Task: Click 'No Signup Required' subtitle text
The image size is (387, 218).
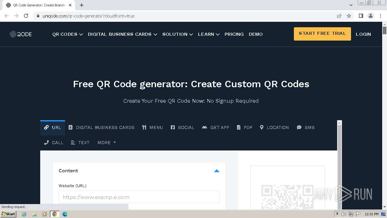Action: pyautogui.click(x=233, y=101)
